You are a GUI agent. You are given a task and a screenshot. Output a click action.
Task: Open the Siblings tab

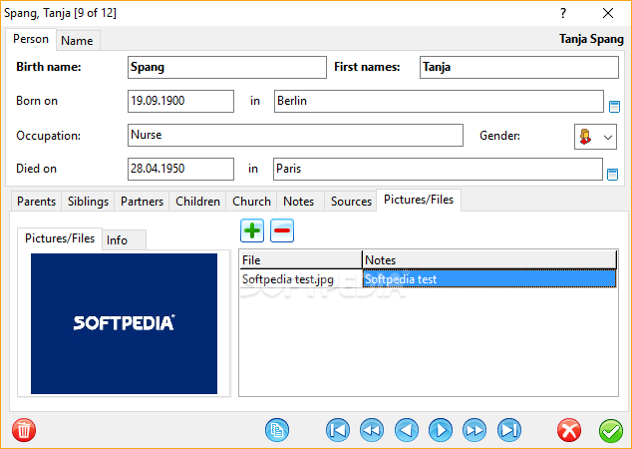click(88, 201)
